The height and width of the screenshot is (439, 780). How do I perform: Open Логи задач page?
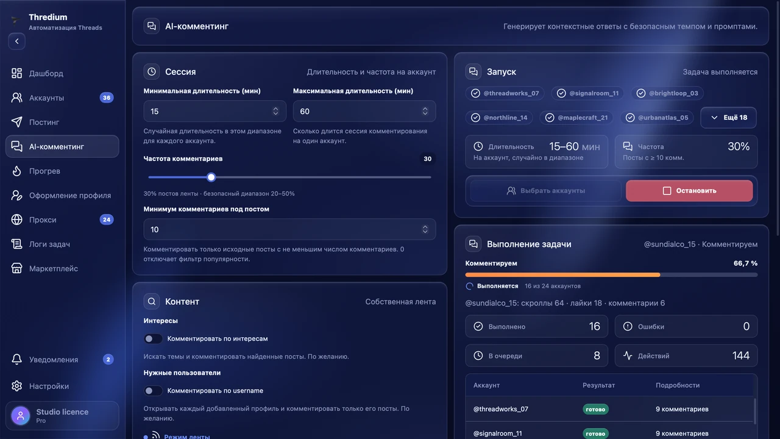pos(62,244)
